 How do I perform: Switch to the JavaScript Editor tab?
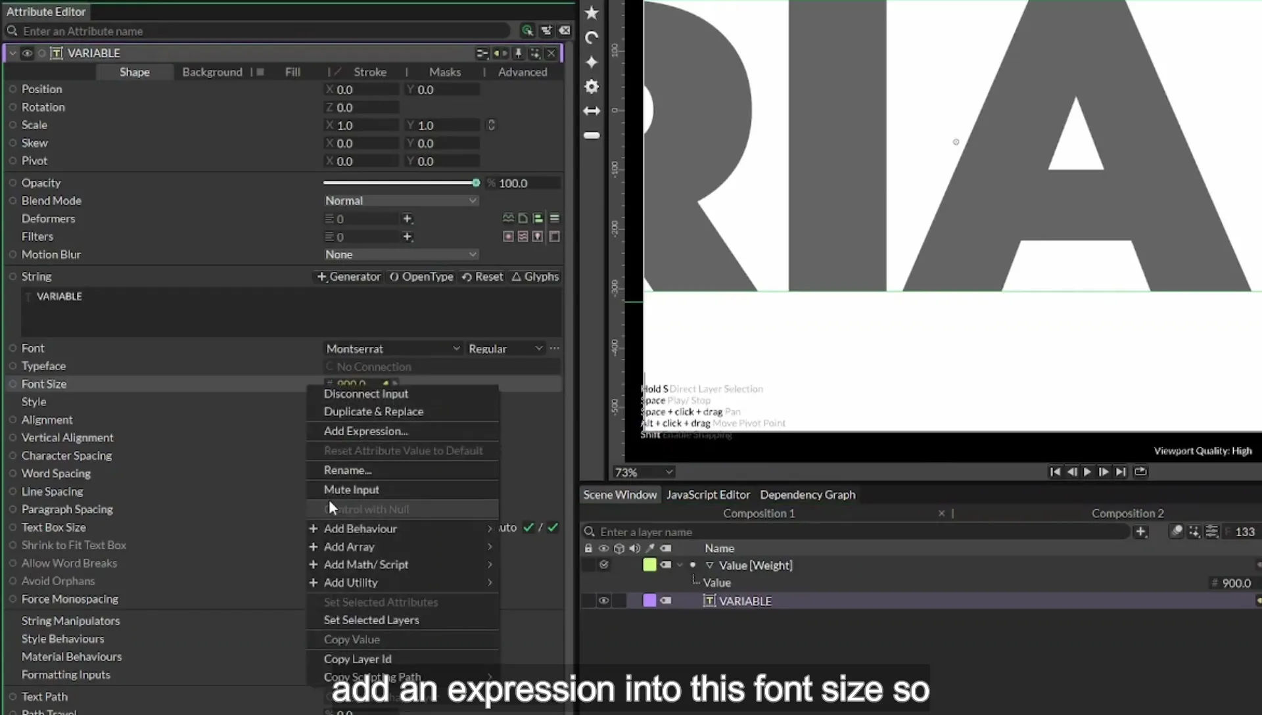pyautogui.click(x=708, y=495)
